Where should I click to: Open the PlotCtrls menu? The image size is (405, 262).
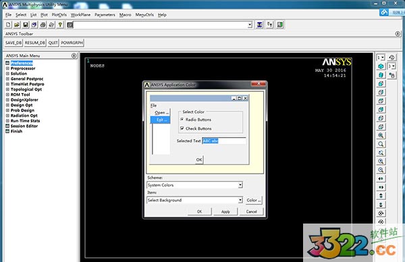pyautogui.click(x=59, y=15)
